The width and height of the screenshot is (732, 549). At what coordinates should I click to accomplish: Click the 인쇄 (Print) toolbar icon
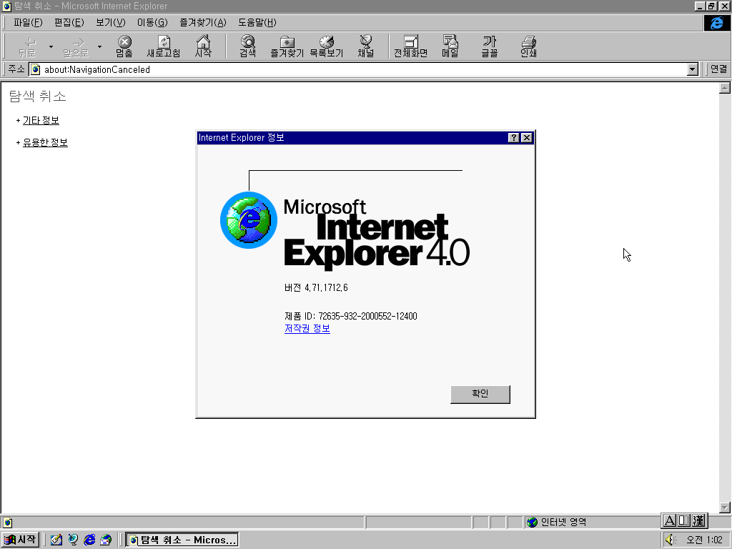(528, 46)
